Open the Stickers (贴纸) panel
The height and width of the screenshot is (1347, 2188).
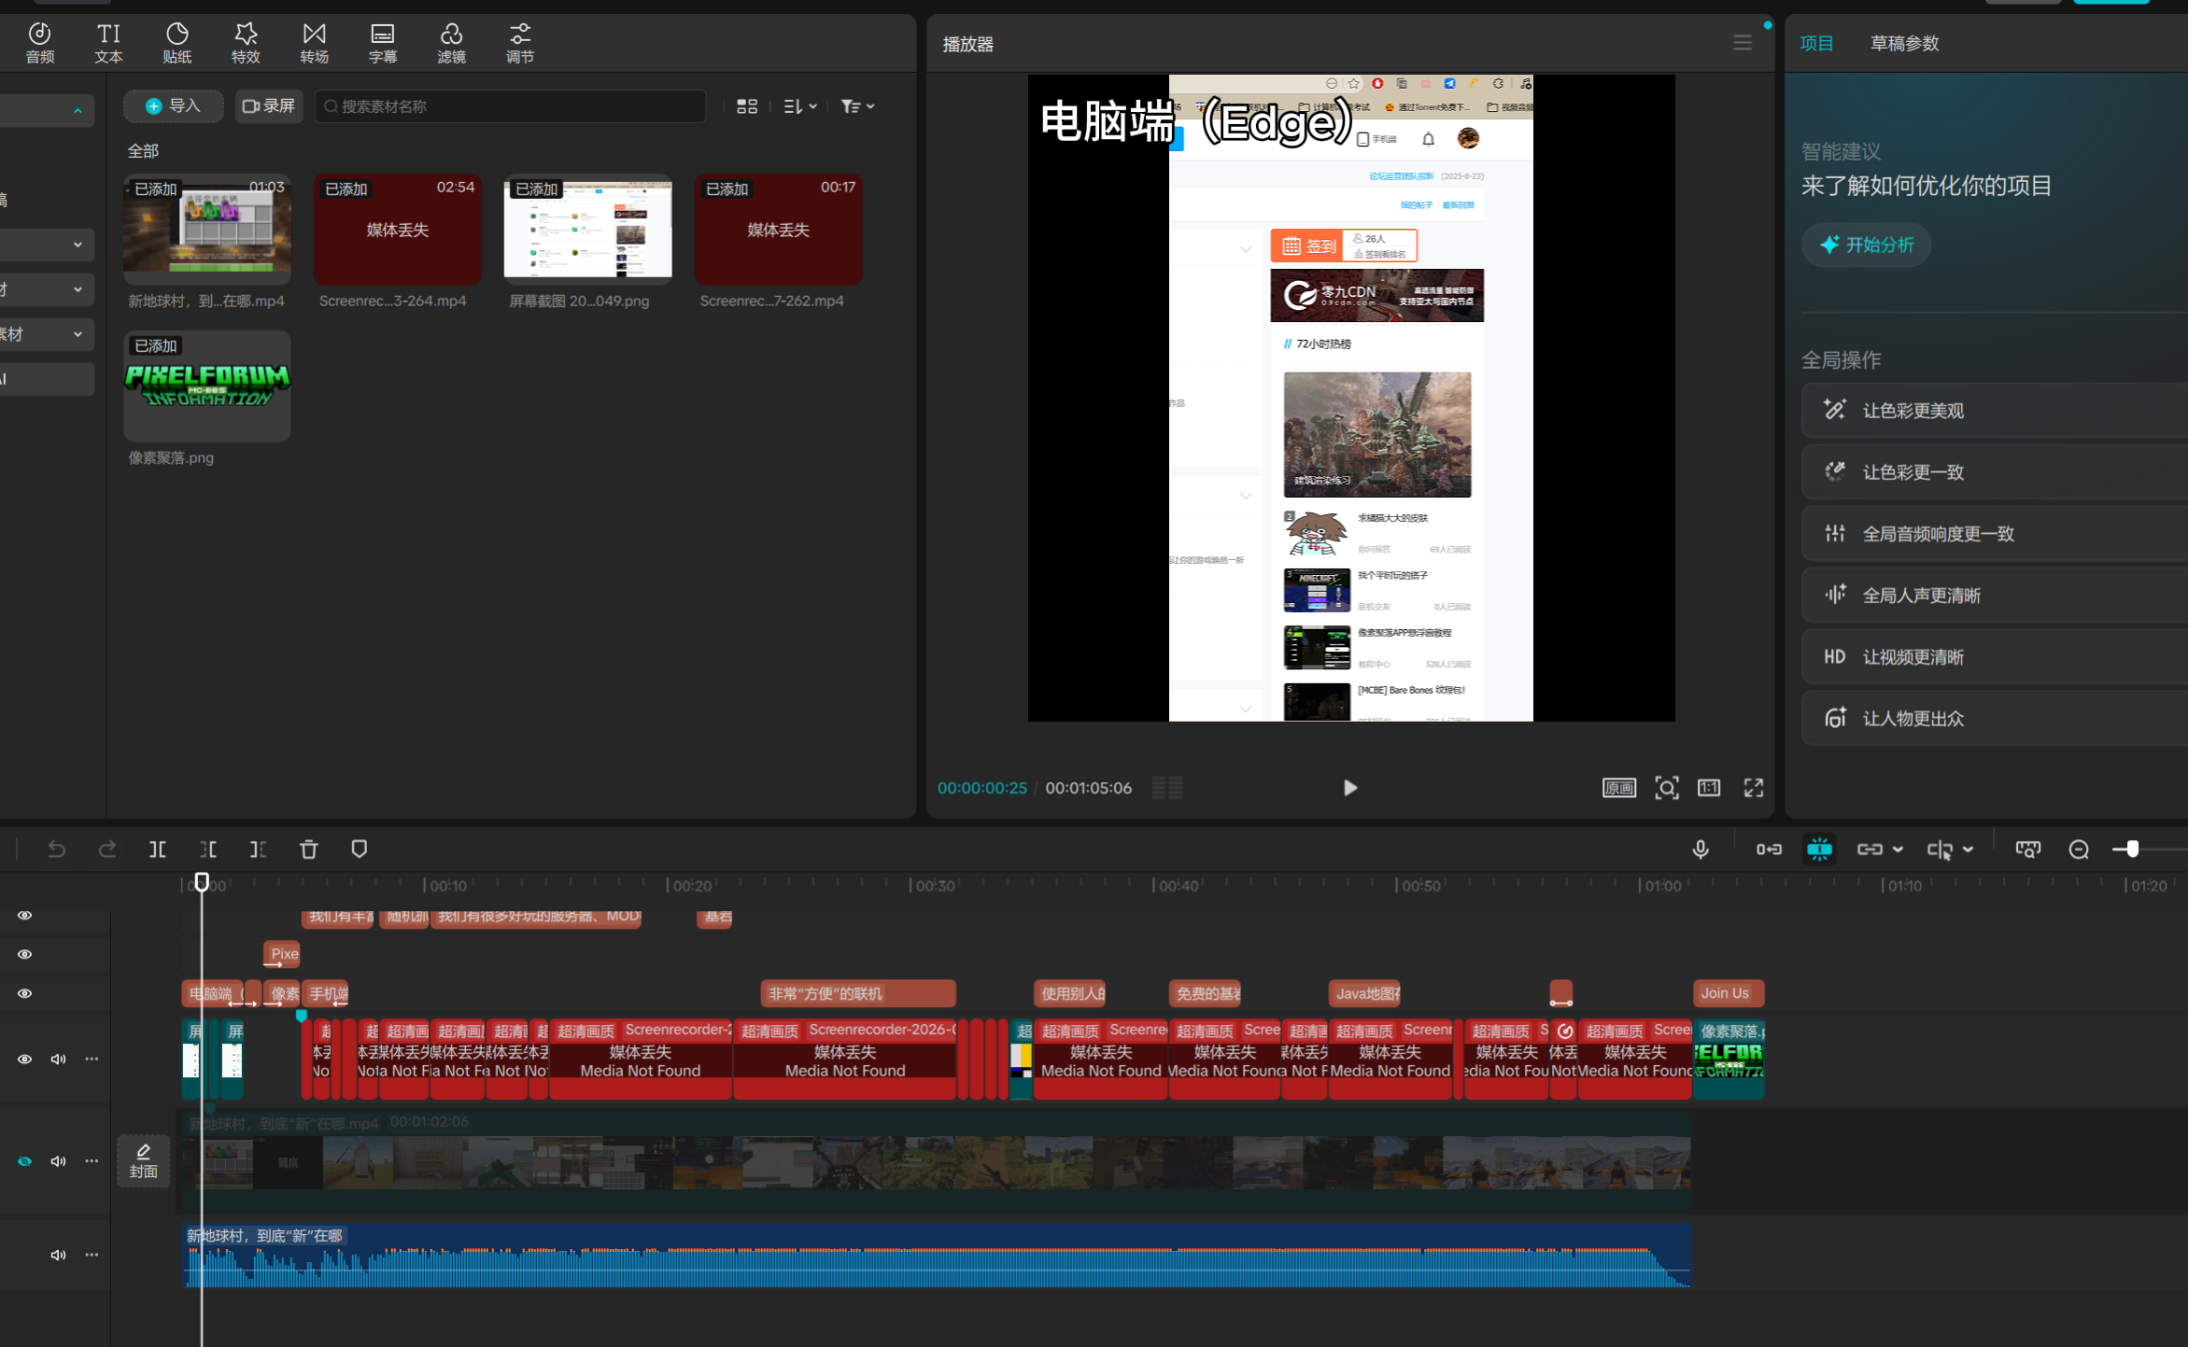click(x=176, y=43)
